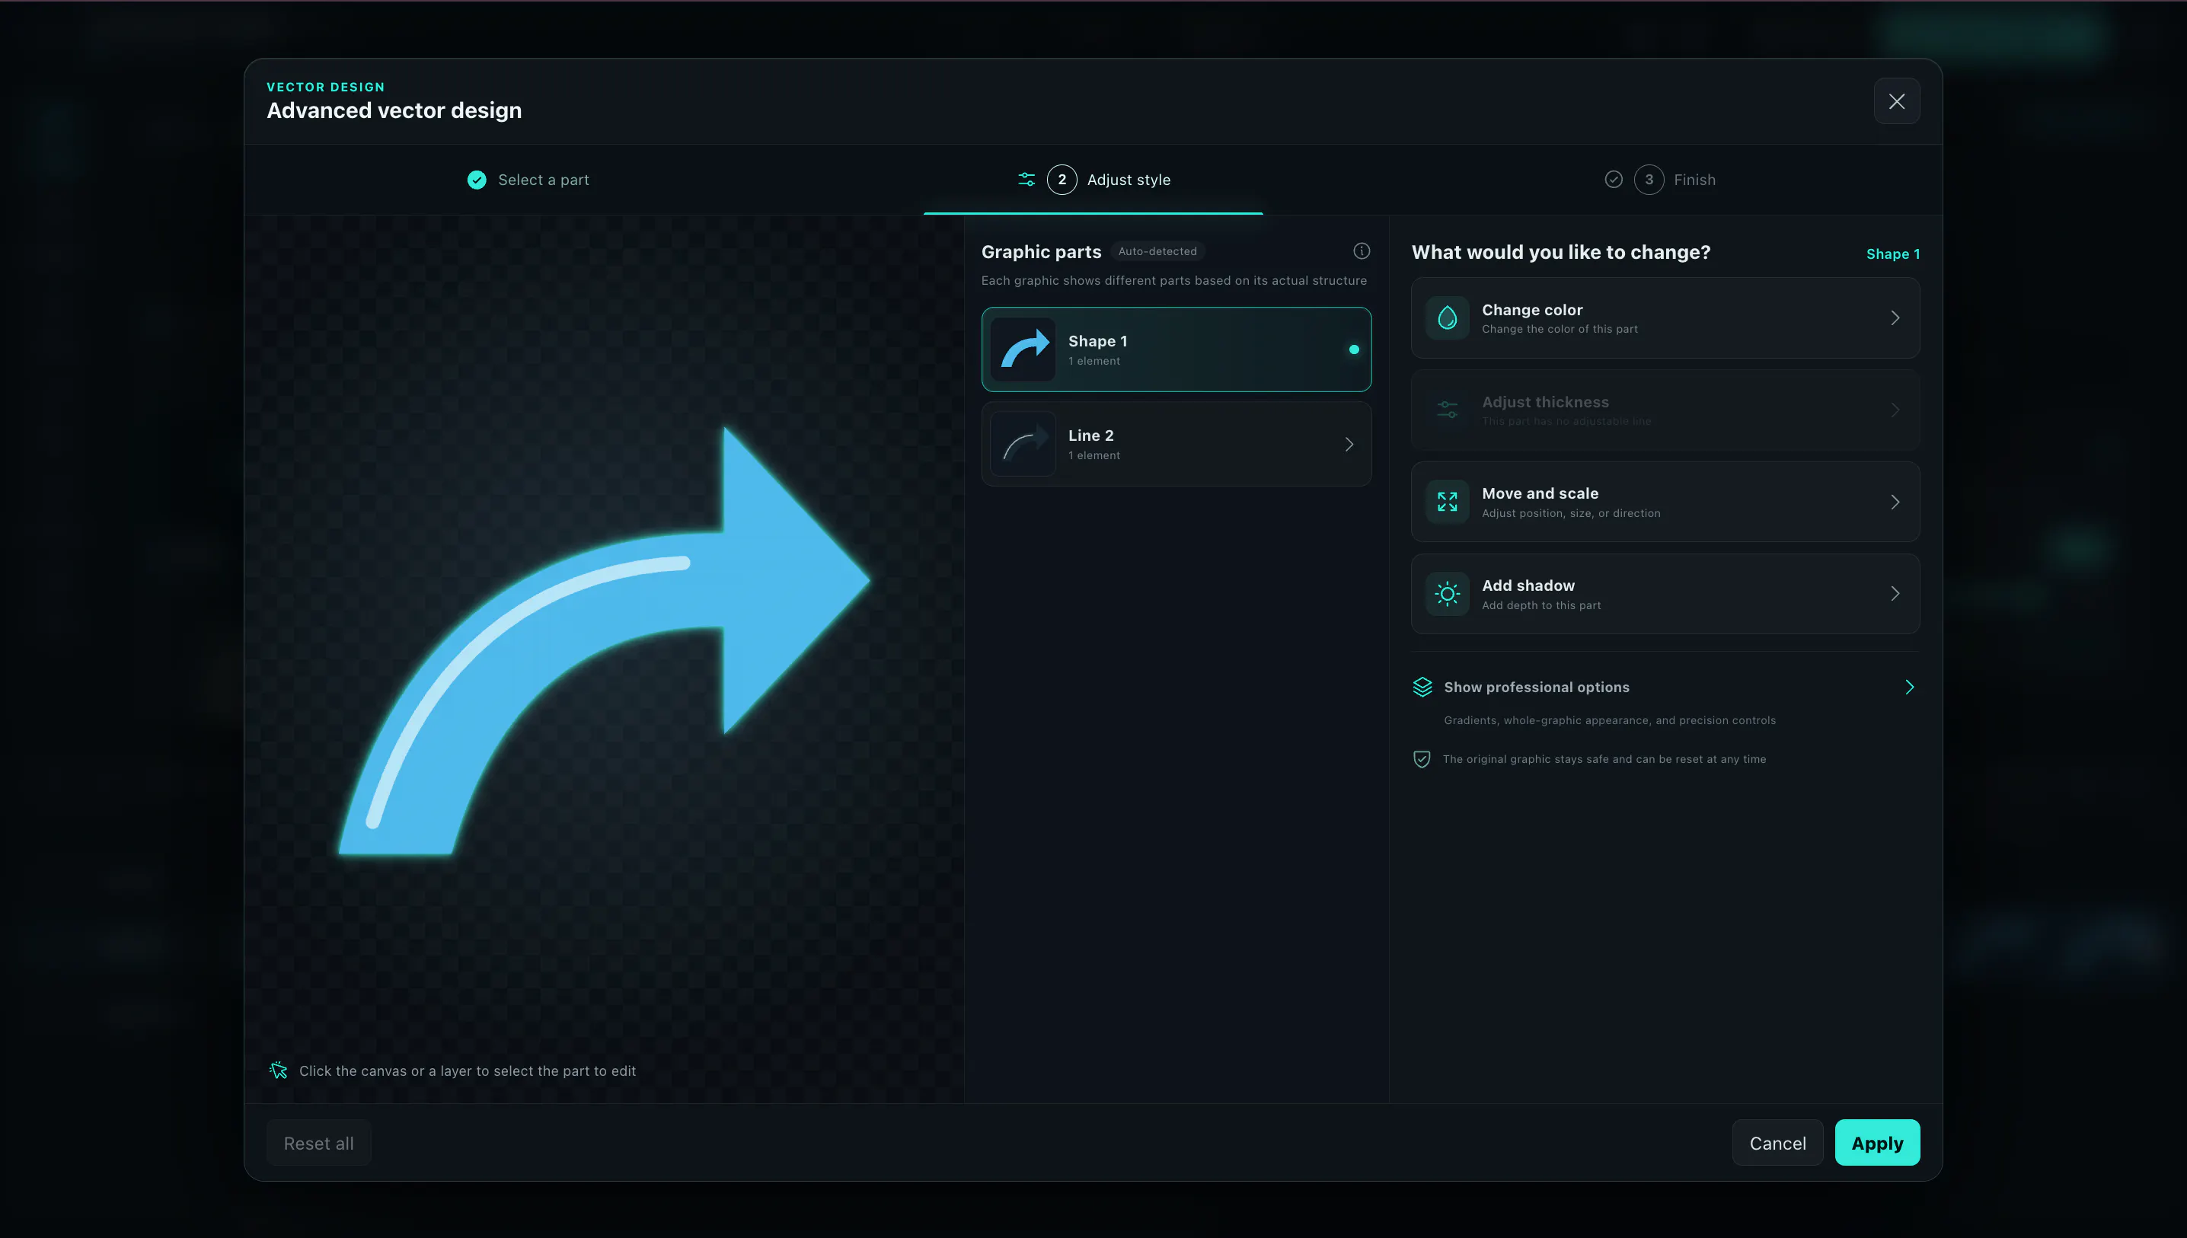Open the Move and scale option

click(x=1665, y=502)
